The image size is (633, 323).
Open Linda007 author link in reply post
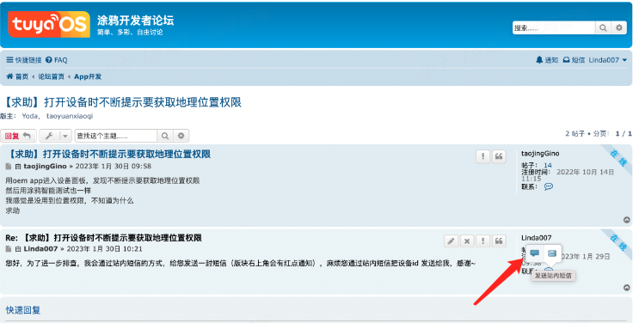point(40,249)
